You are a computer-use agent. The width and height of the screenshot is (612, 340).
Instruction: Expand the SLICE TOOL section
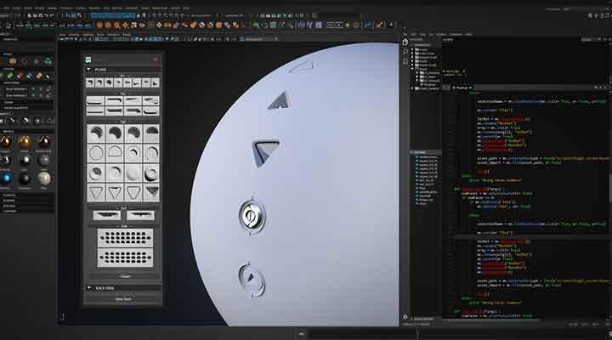click(88, 289)
